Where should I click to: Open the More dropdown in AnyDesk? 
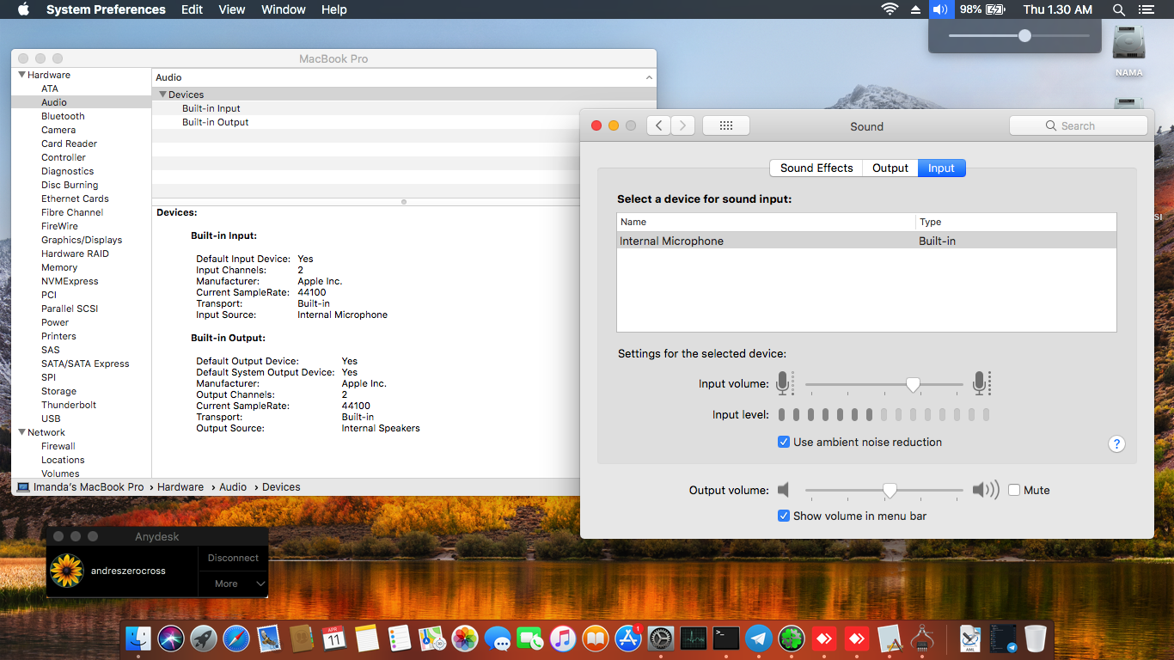(x=232, y=584)
